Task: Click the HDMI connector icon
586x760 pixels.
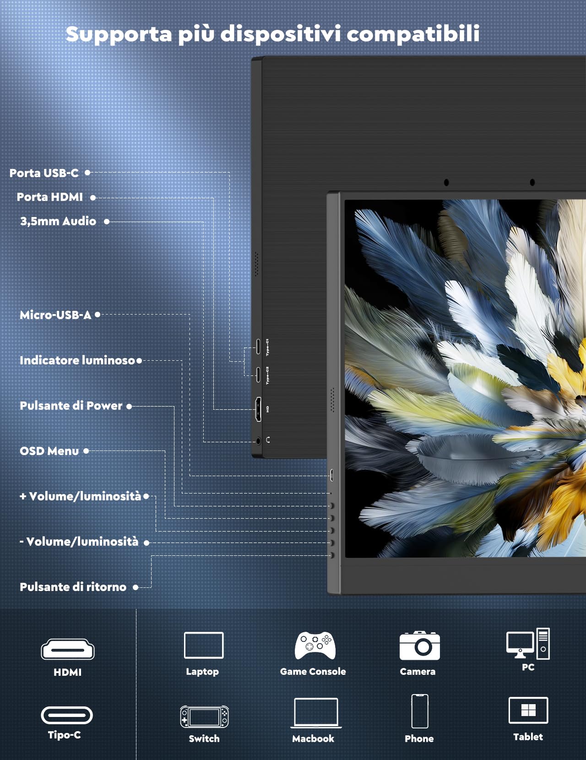Action: point(68,650)
